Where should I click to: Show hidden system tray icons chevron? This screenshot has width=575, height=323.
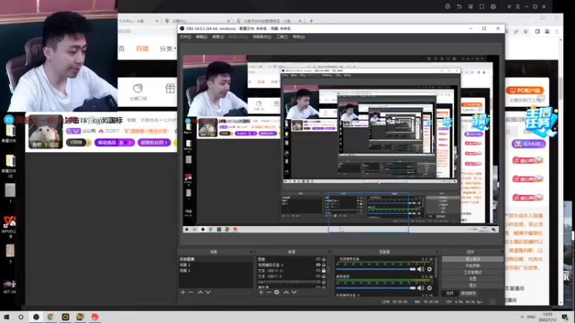click(523, 317)
